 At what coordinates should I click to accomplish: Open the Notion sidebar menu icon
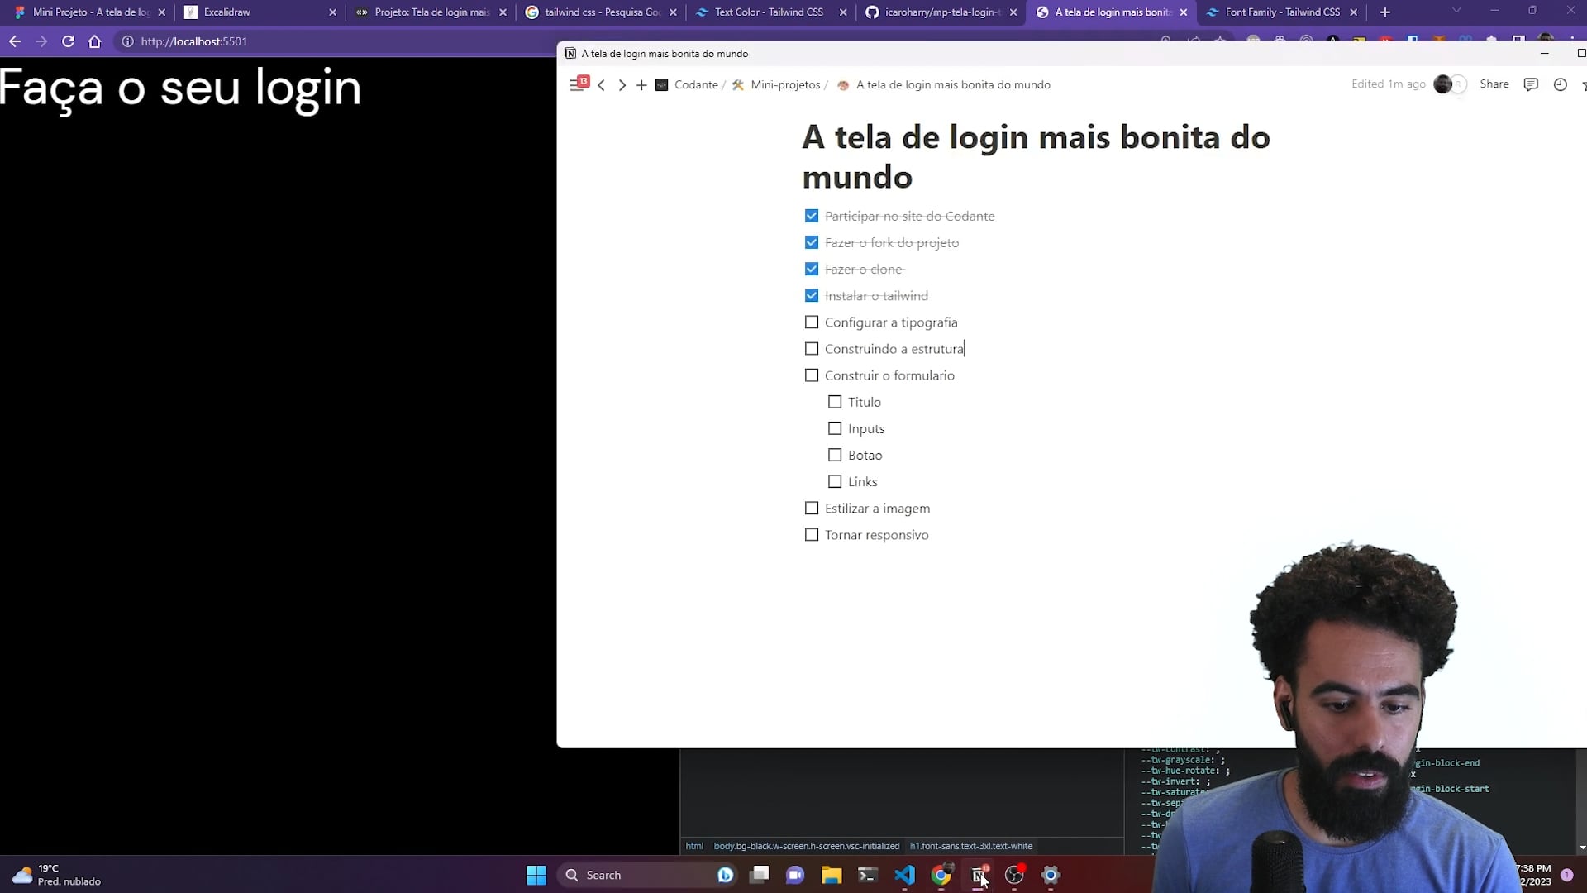tap(576, 84)
